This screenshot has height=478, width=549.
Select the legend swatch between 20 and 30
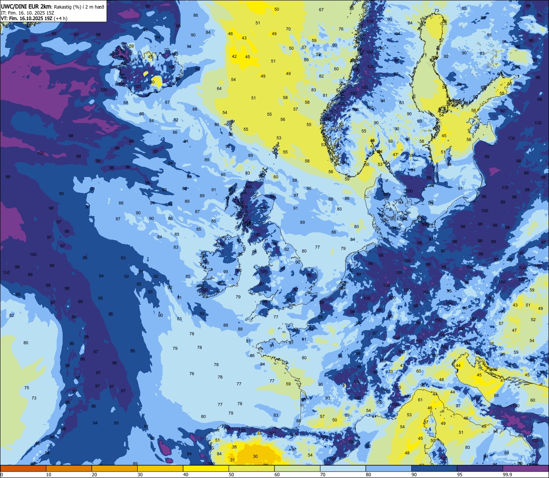pyautogui.click(x=115, y=468)
